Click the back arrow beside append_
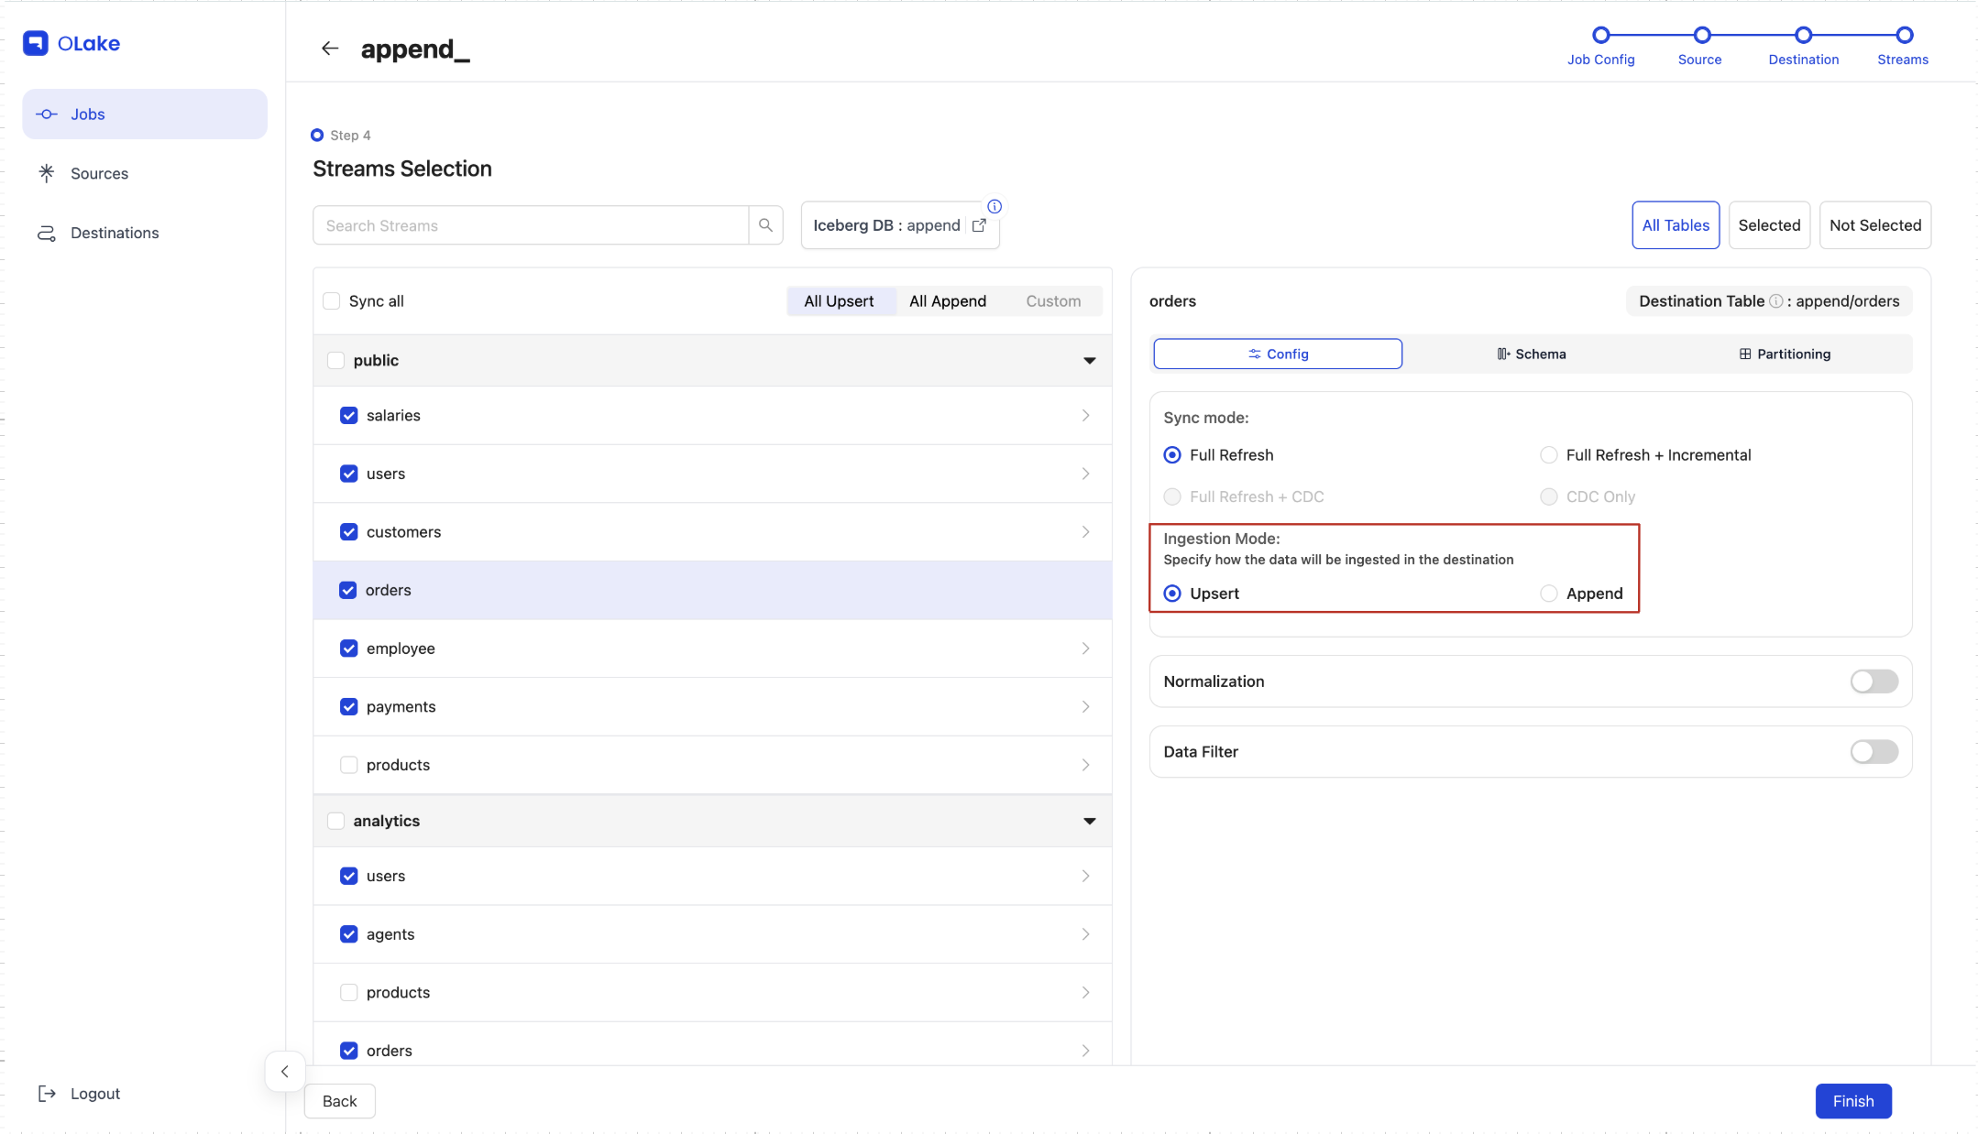The width and height of the screenshot is (1978, 1134). click(x=330, y=49)
